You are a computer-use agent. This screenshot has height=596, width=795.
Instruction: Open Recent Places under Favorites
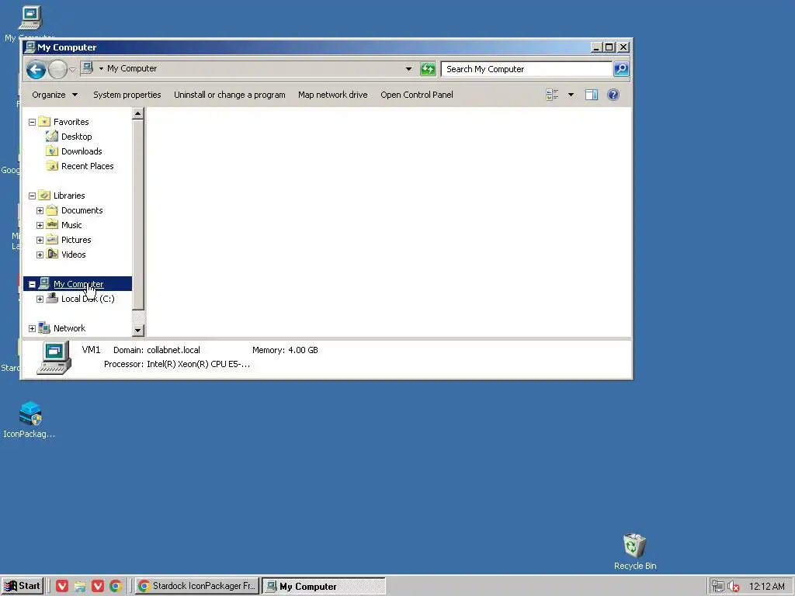(x=87, y=166)
